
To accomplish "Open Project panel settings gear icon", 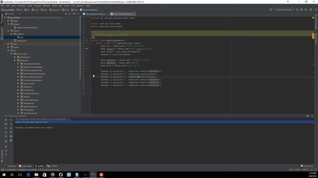I will click(x=74, y=14).
